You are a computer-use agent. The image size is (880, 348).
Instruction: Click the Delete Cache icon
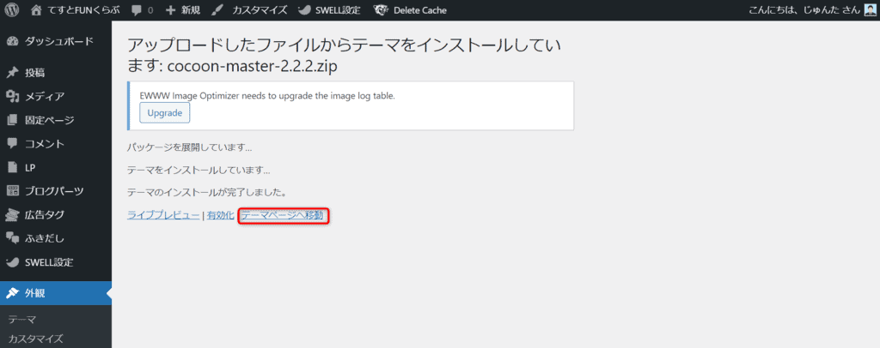coord(381,11)
